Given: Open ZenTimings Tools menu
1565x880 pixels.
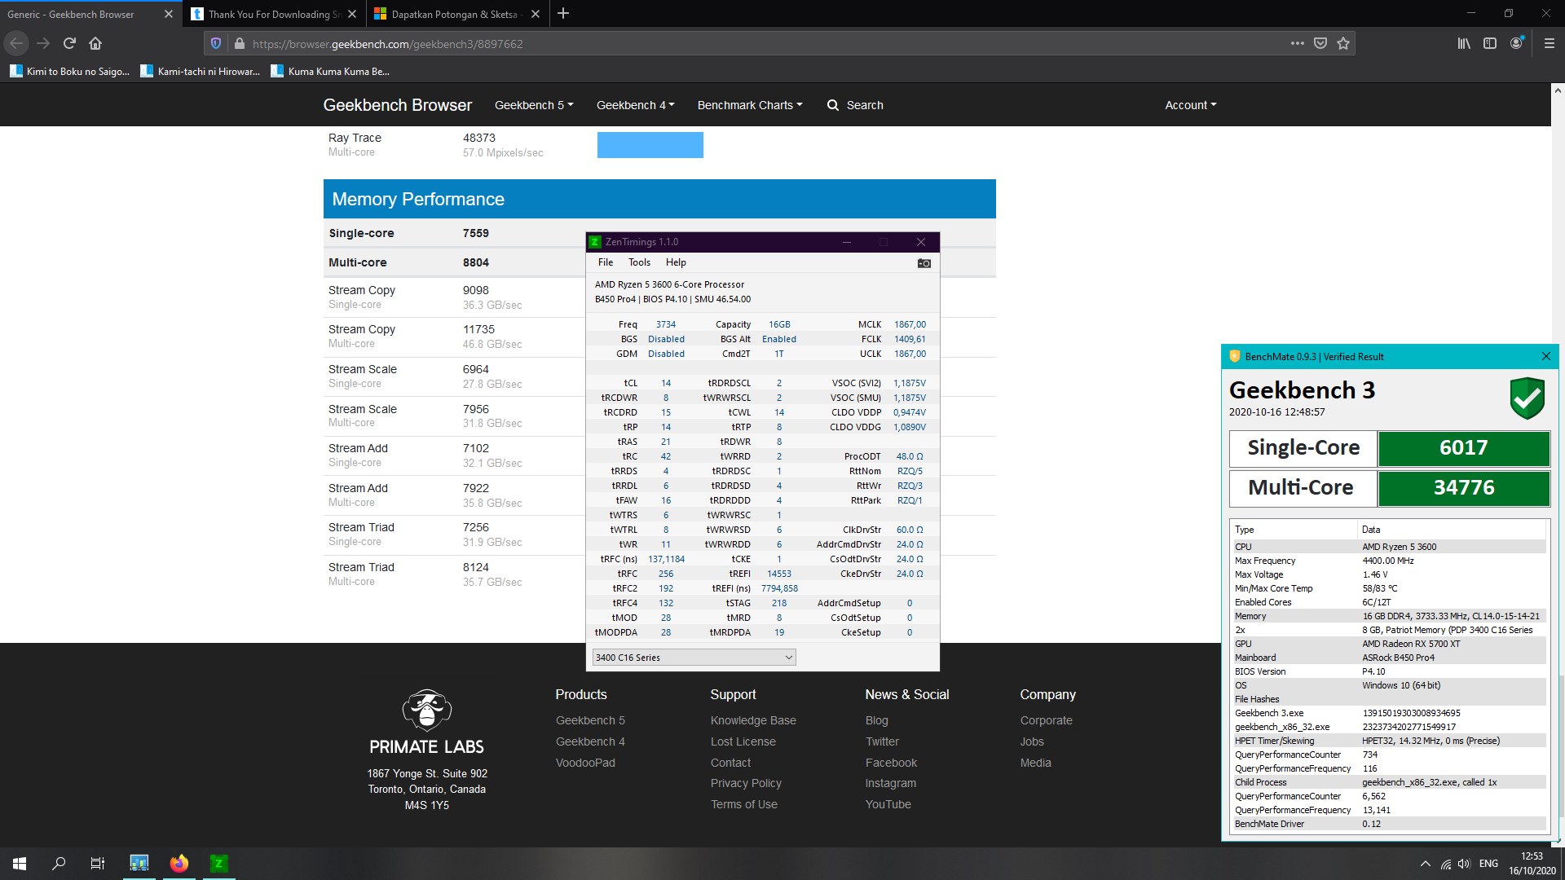Looking at the screenshot, I should click(639, 262).
